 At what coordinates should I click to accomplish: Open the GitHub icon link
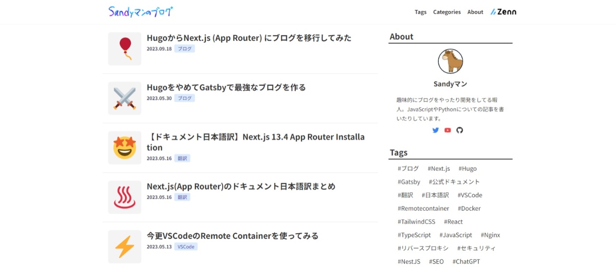460,130
